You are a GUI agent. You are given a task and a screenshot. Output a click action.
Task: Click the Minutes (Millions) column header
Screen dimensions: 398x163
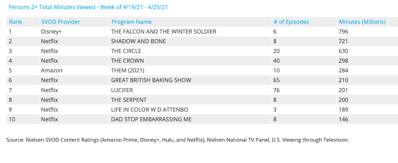362,22
